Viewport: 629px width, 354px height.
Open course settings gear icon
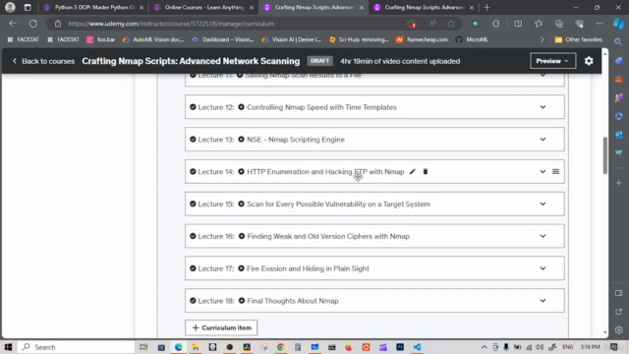pyautogui.click(x=589, y=61)
